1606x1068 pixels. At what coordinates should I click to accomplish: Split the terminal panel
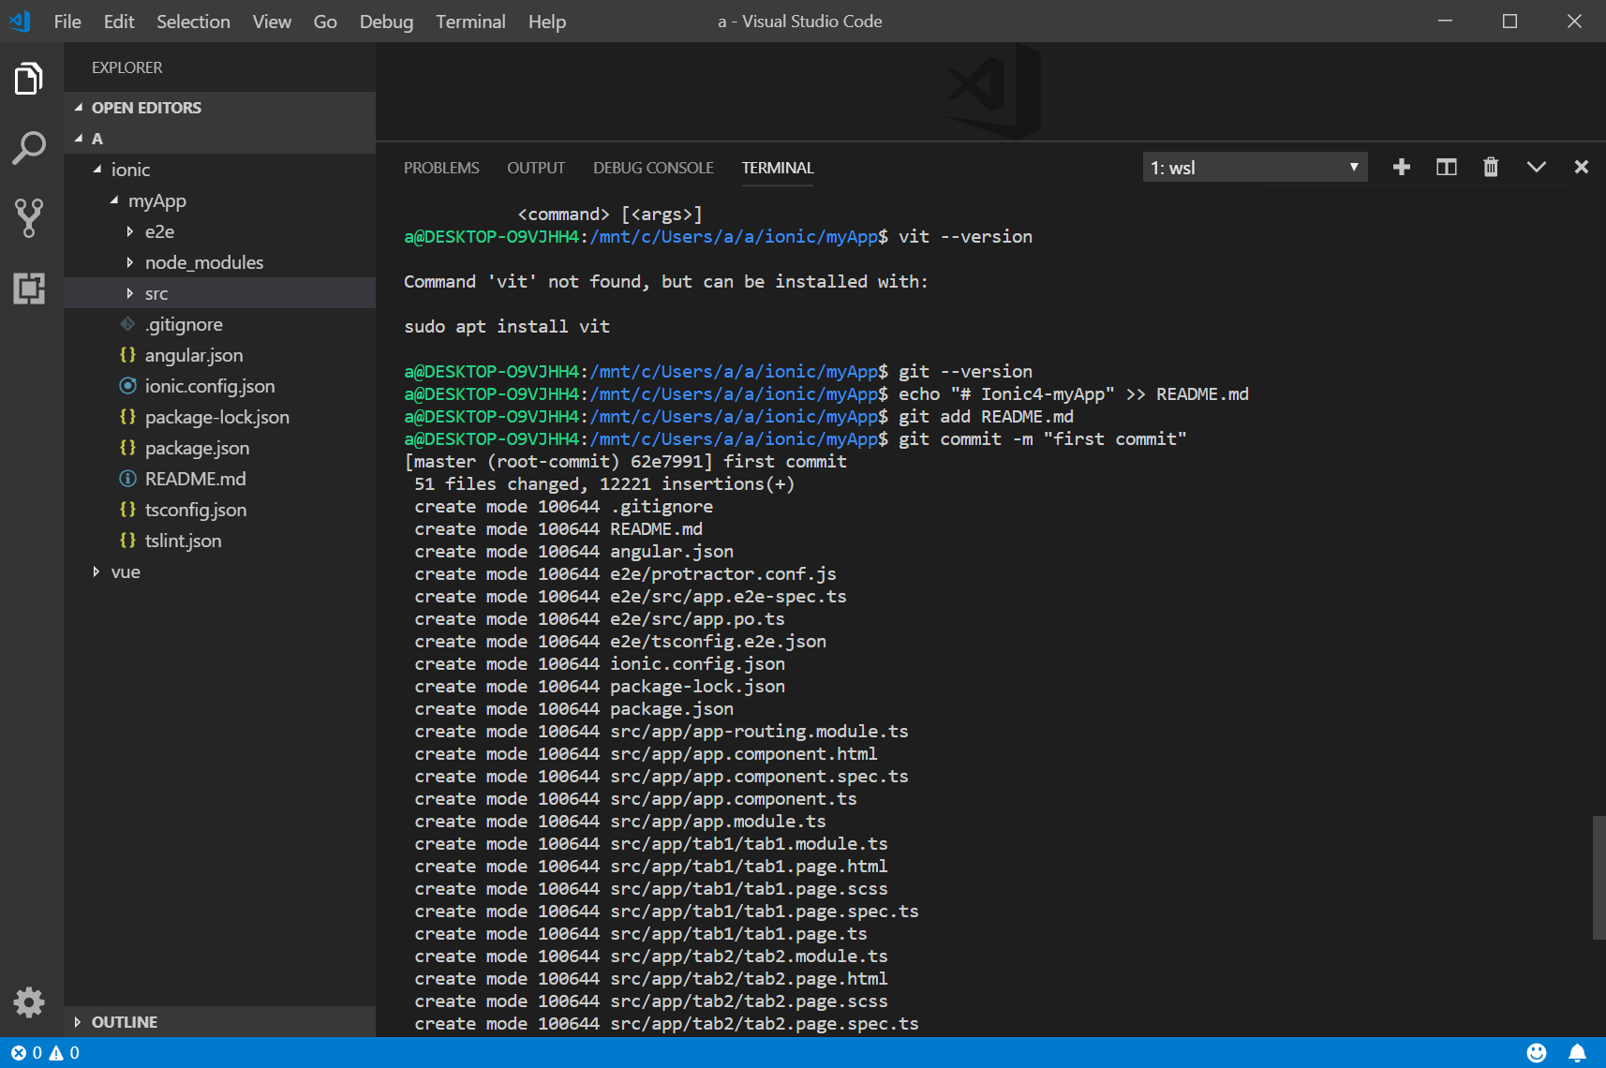point(1447,167)
